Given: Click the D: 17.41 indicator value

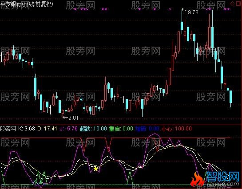Looking at the screenshot, I should [47, 129].
